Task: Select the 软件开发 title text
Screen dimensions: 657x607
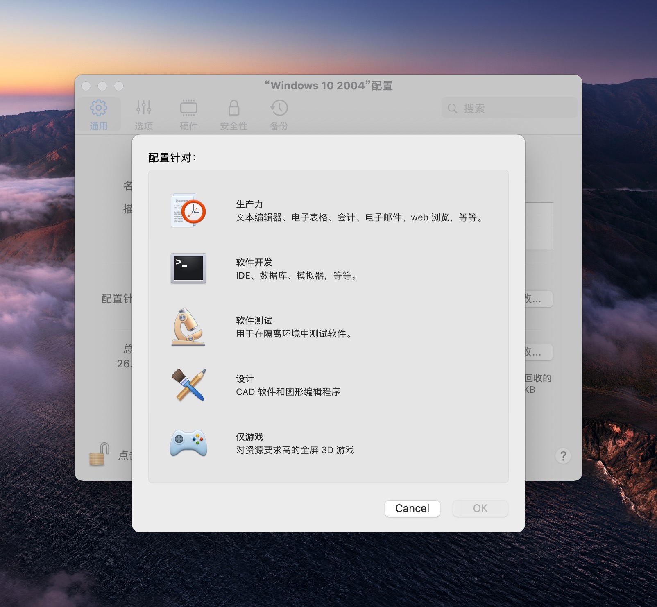Action: click(x=254, y=262)
